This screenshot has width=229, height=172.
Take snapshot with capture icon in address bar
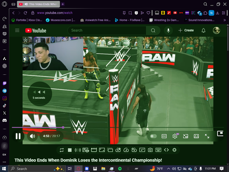point(130,13)
